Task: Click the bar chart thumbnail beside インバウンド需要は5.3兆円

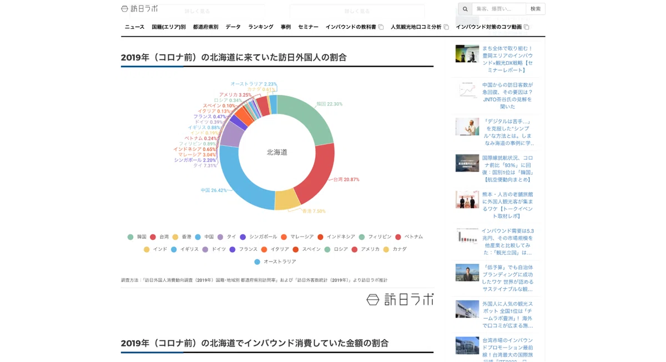Action: click(x=467, y=236)
